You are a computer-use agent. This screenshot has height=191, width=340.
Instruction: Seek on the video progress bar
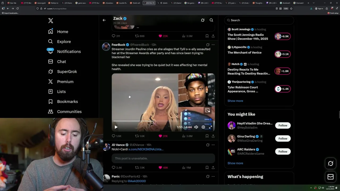[x=163, y=121]
